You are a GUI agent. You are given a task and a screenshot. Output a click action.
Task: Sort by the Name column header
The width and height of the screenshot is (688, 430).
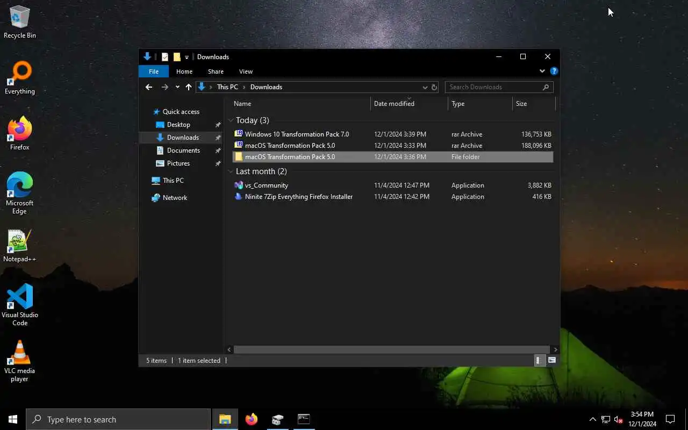click(x=301, y=104)
